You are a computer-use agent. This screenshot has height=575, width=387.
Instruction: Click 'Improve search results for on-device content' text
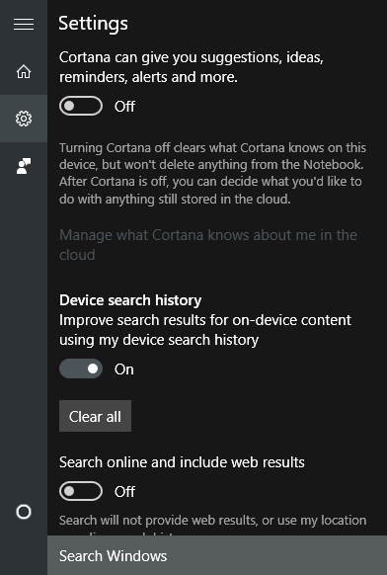(205, 330)
